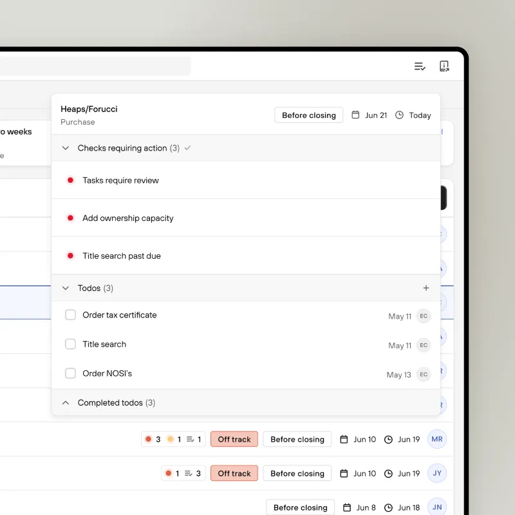The image size is (515, 515).
Task: Collapse the Todos section chevron
Action: point(66,288)
